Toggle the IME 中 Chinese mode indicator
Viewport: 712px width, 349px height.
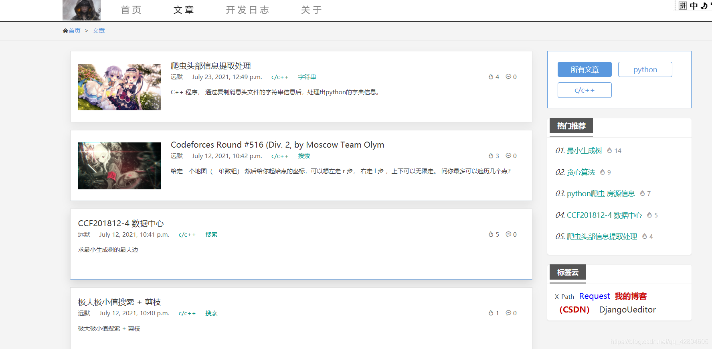694,6
